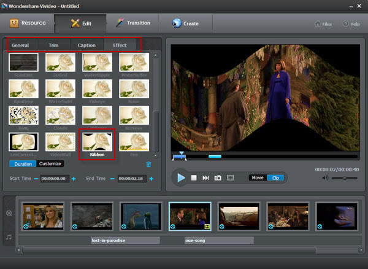Select the blonde woman clip in storyboard
Image resolution: width=368 pixels, height=269 pixels.
pyautogui.click(x=43, y=216)
